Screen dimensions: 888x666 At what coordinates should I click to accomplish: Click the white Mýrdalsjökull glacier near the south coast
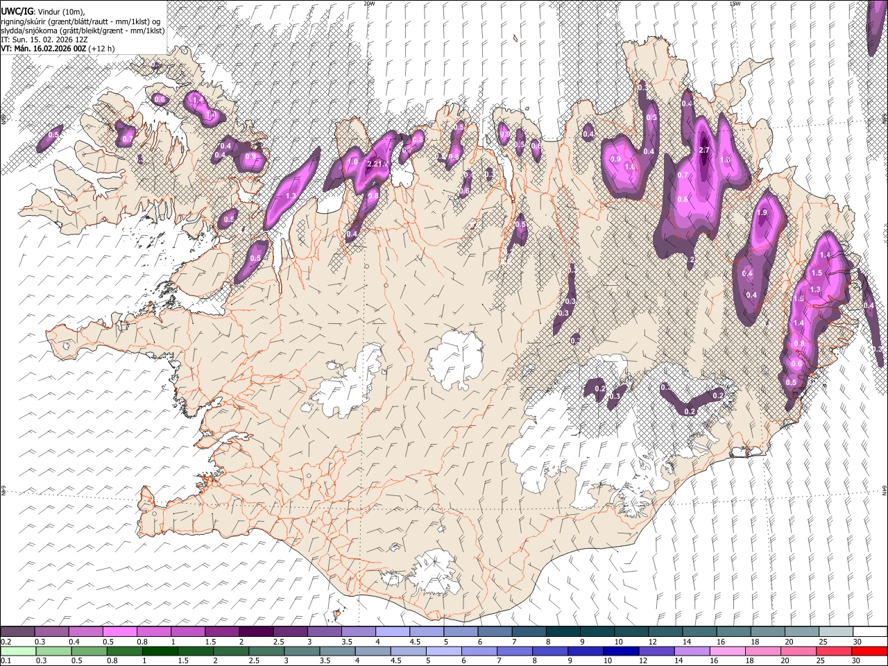(434, 572)
